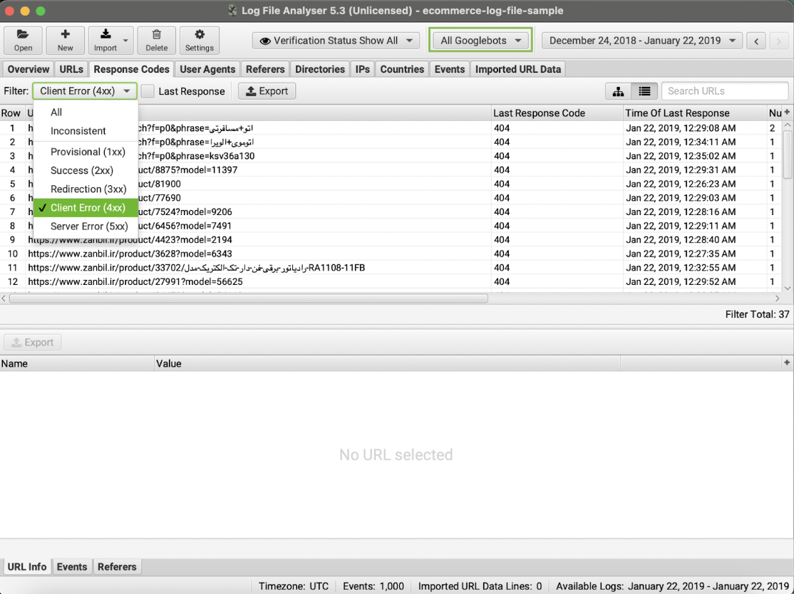Screen dimensions: 794x594
Task: Switch to the Referers tab at the bottom
Action: pyautogui.click(x=117, y=566)
